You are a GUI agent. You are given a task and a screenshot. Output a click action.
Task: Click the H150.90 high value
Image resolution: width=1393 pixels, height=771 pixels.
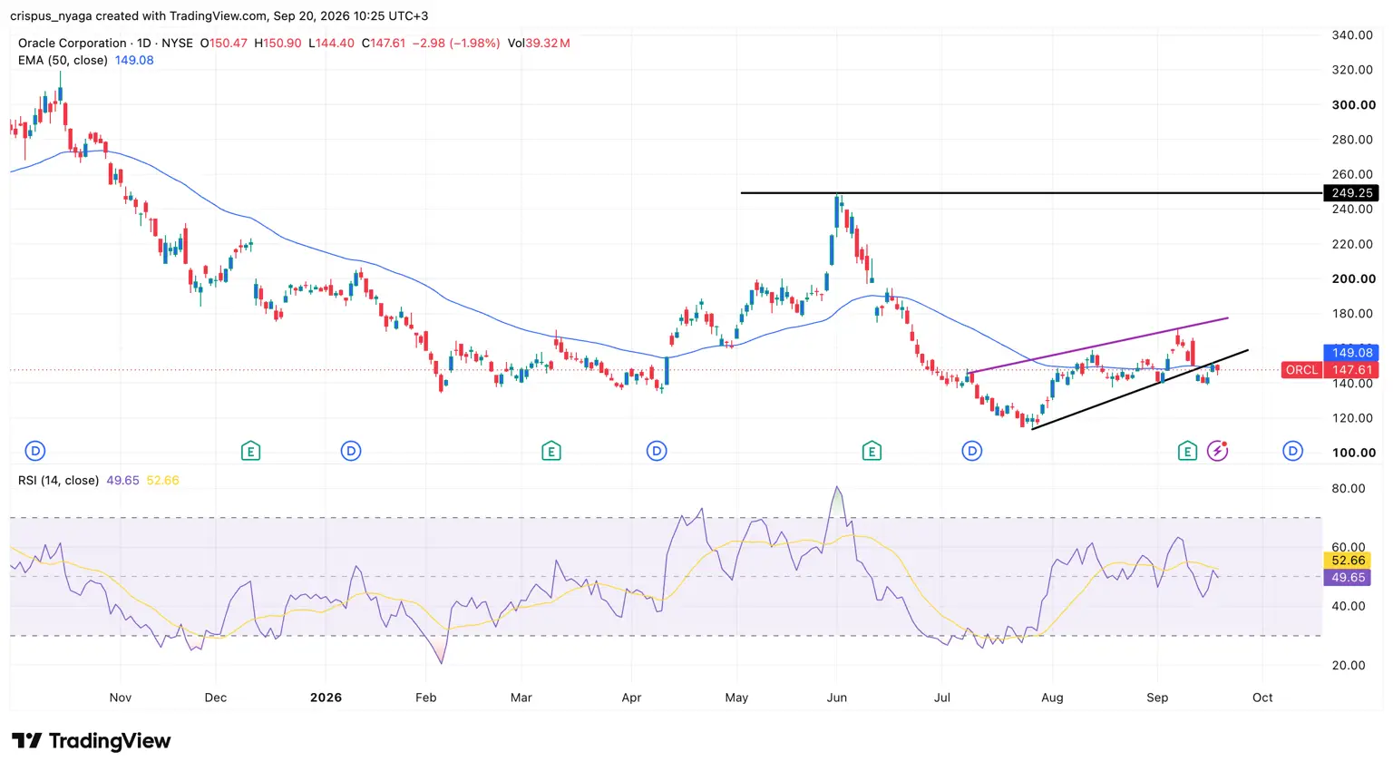[x=278, y=43]
